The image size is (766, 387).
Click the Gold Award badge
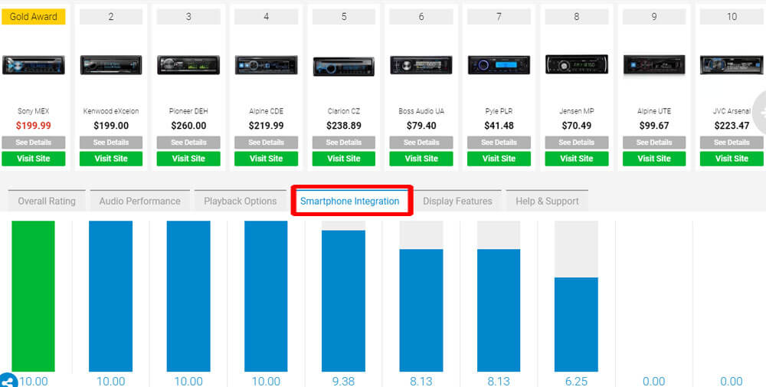33,17
